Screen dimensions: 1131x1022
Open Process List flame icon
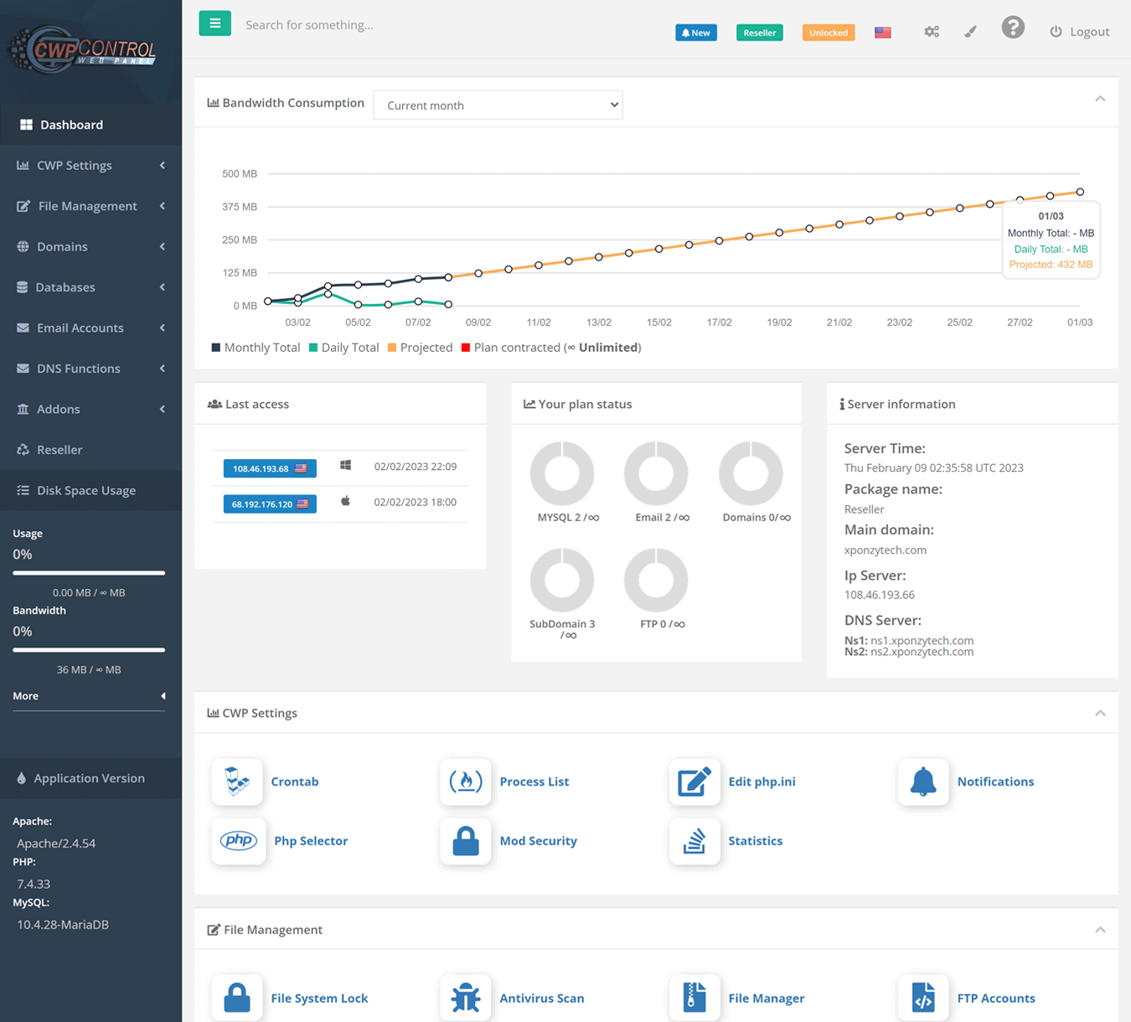465,782
